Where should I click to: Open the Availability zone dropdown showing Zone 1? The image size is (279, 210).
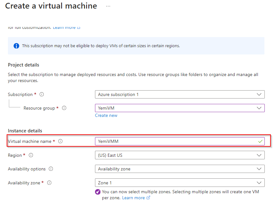[x=180, y=183]
